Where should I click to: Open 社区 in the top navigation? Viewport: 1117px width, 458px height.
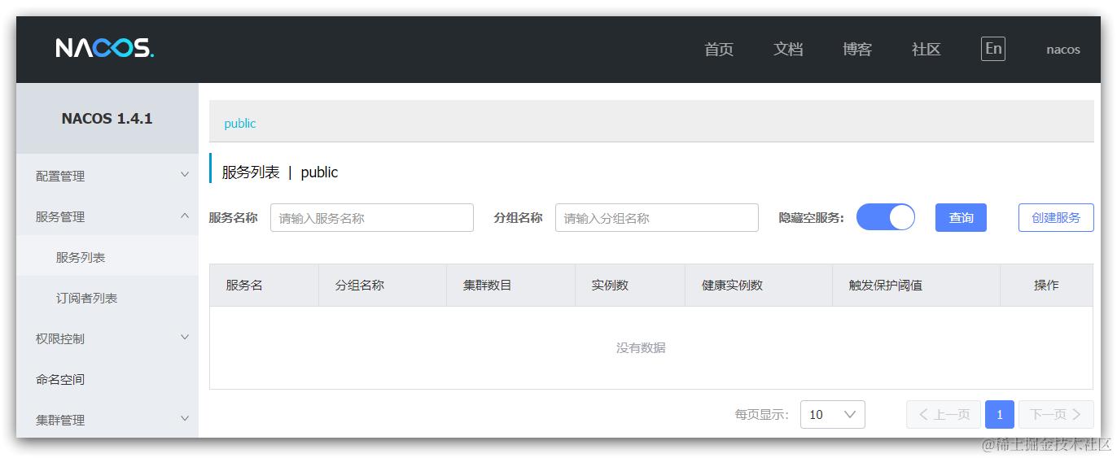pyautogui.click(x=926, y=50)
